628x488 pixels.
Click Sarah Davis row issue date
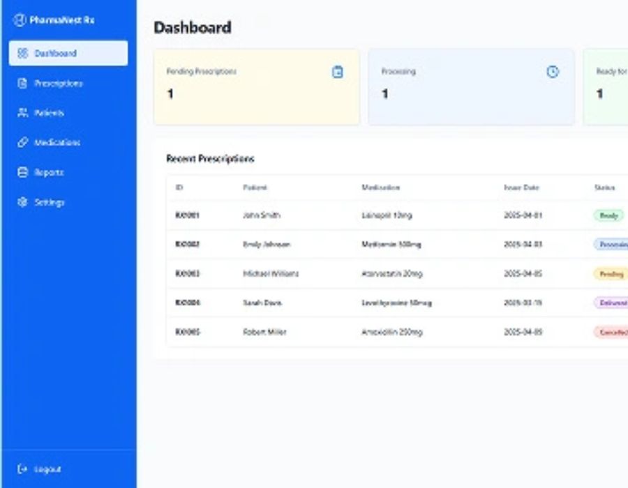[523, 303]
